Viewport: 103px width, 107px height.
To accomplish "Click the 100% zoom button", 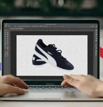I will [50, 26].
